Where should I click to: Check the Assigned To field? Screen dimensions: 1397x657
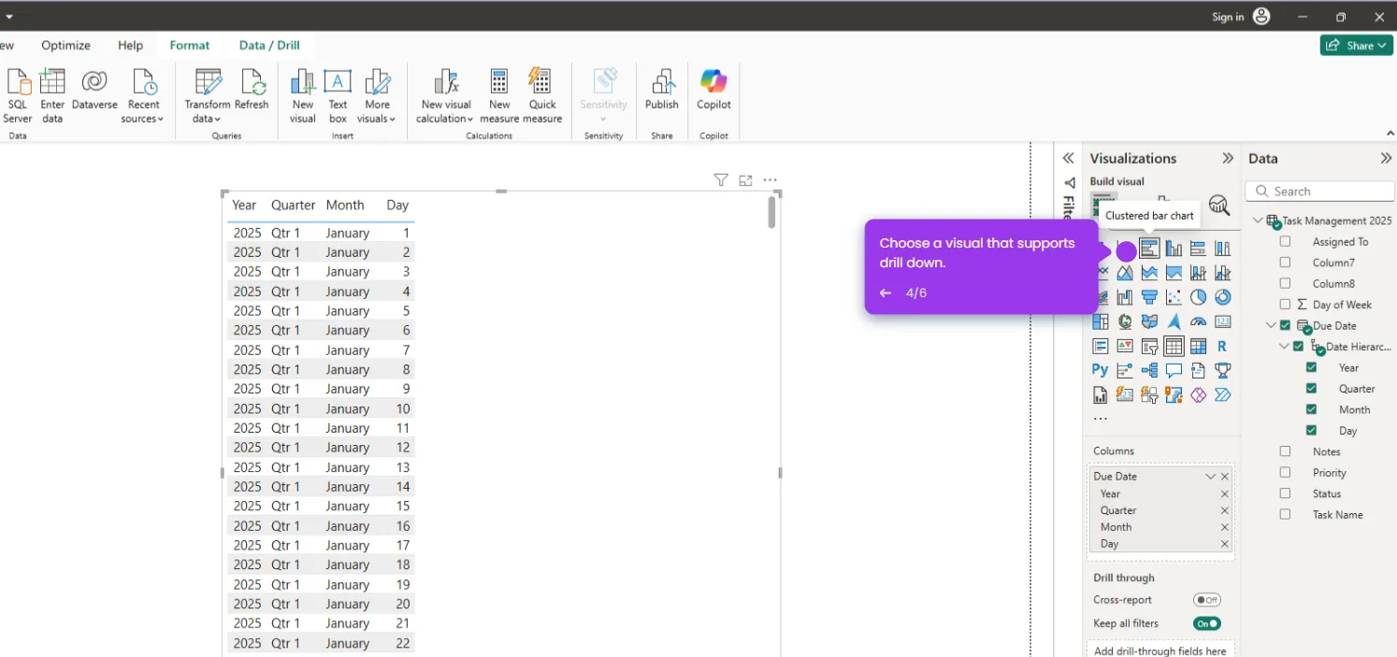pyautogui.click(x=1285, y=241)
